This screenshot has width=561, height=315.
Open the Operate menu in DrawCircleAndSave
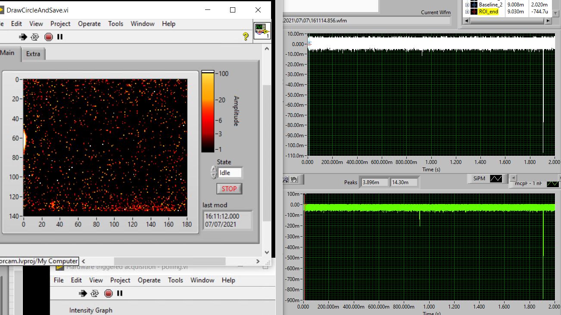click(x=89, y=24)
